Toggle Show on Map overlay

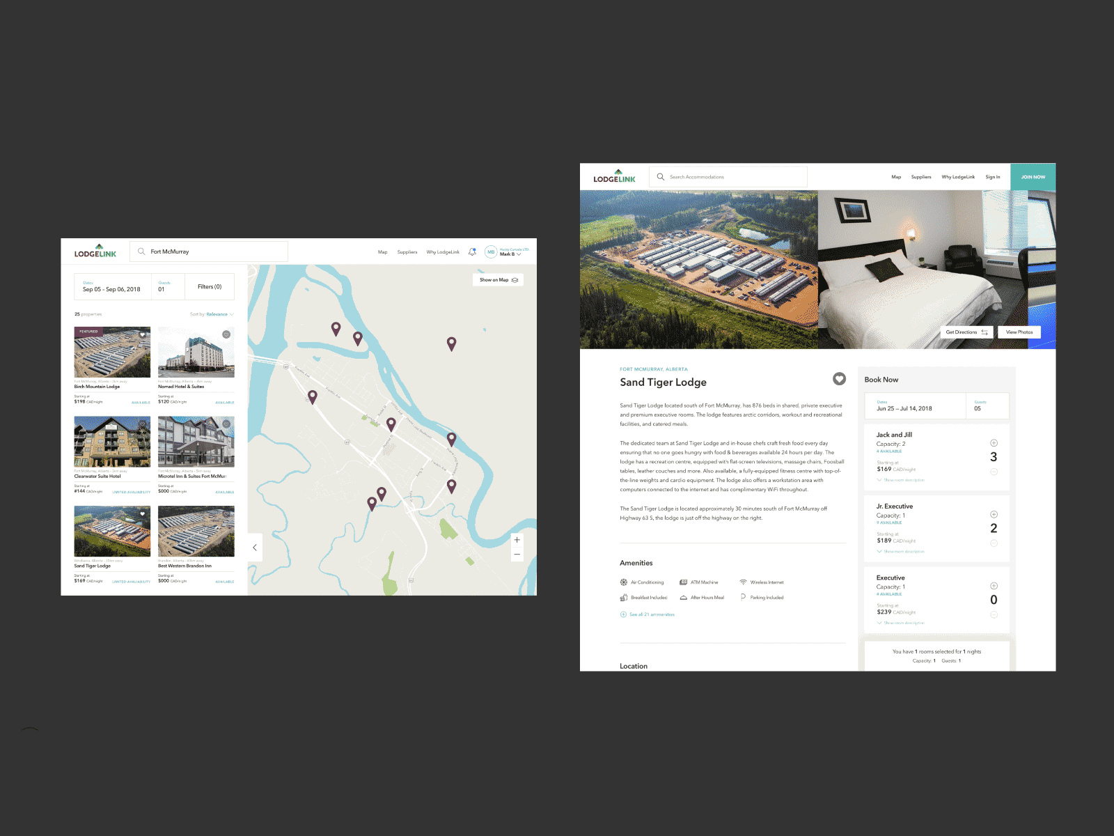point(497,279)
